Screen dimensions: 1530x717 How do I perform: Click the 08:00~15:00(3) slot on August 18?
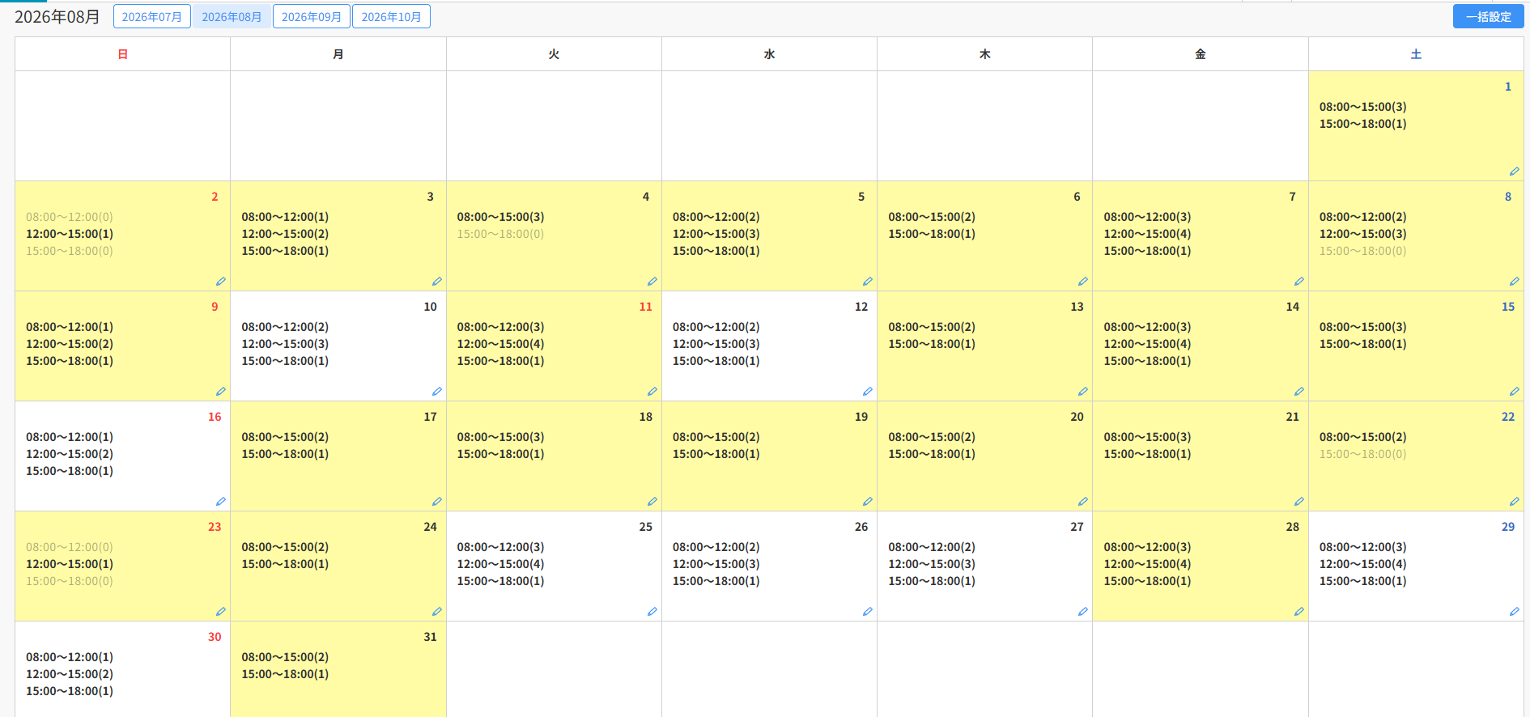(500, 437)
